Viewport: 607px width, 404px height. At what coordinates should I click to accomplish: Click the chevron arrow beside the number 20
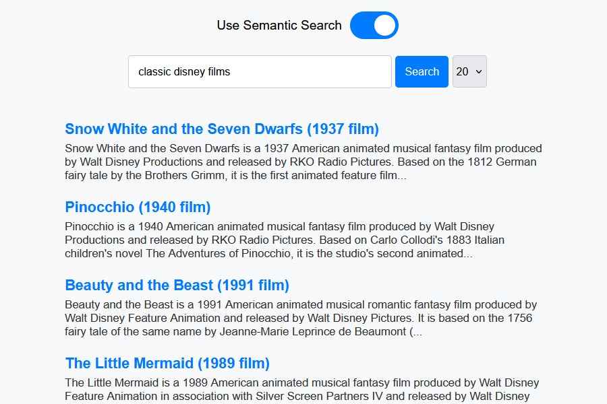click(x=479, y=71)
